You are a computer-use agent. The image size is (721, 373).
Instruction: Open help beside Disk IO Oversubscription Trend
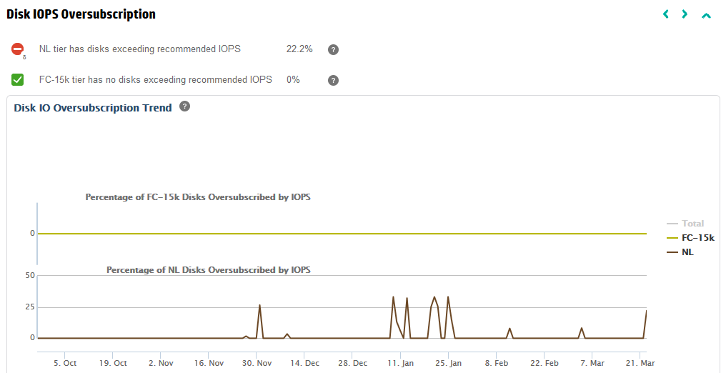pos(184,106)
